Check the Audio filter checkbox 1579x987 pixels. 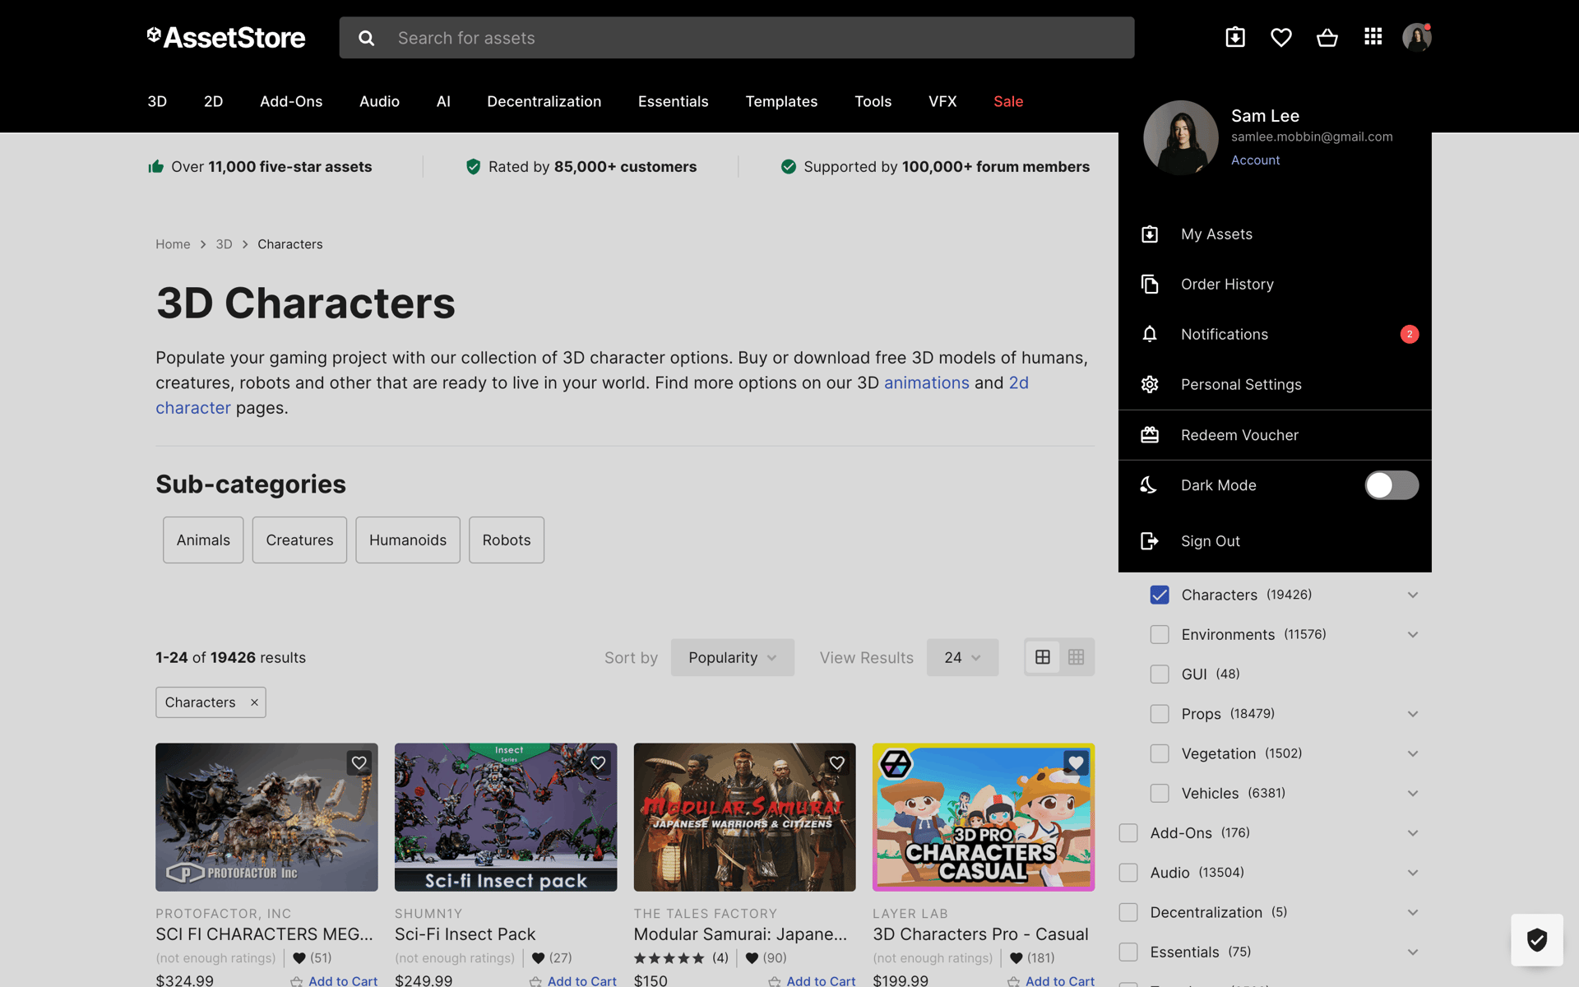pyautogui.click(x=1128, y=873)
